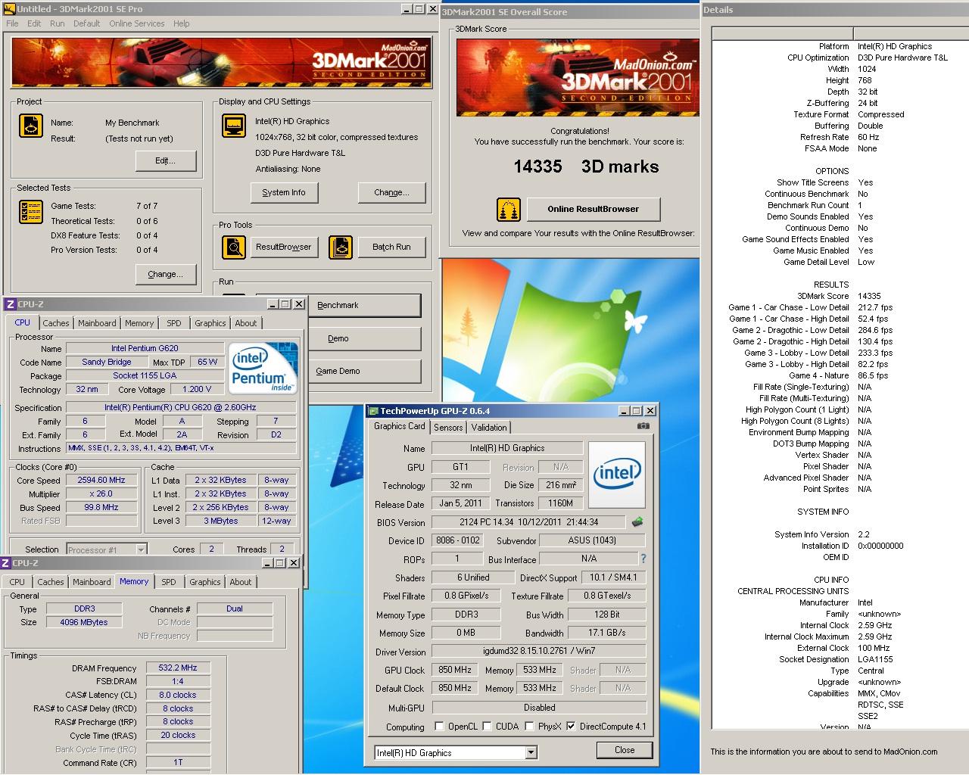Click the GPU-Z Name field
This screenshot has height=775, width=969.
point(506,448)
